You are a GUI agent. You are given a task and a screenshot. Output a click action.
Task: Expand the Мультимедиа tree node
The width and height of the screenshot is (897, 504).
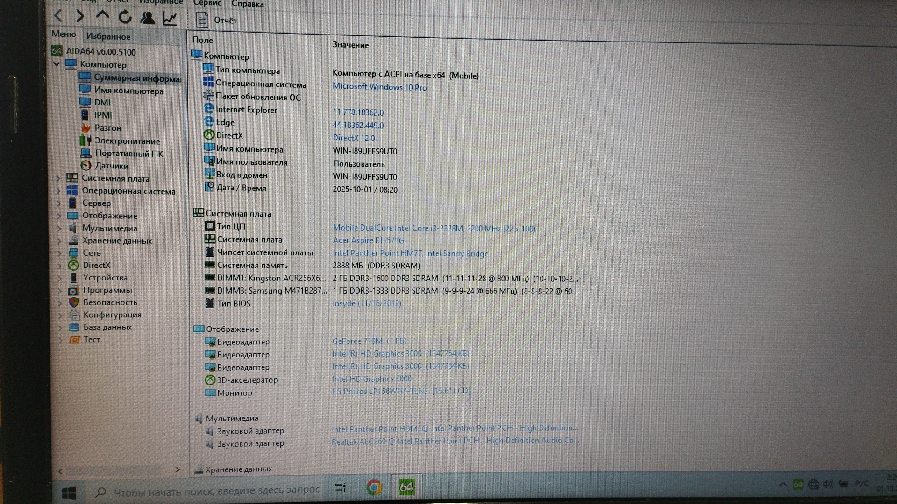[59, 228]
